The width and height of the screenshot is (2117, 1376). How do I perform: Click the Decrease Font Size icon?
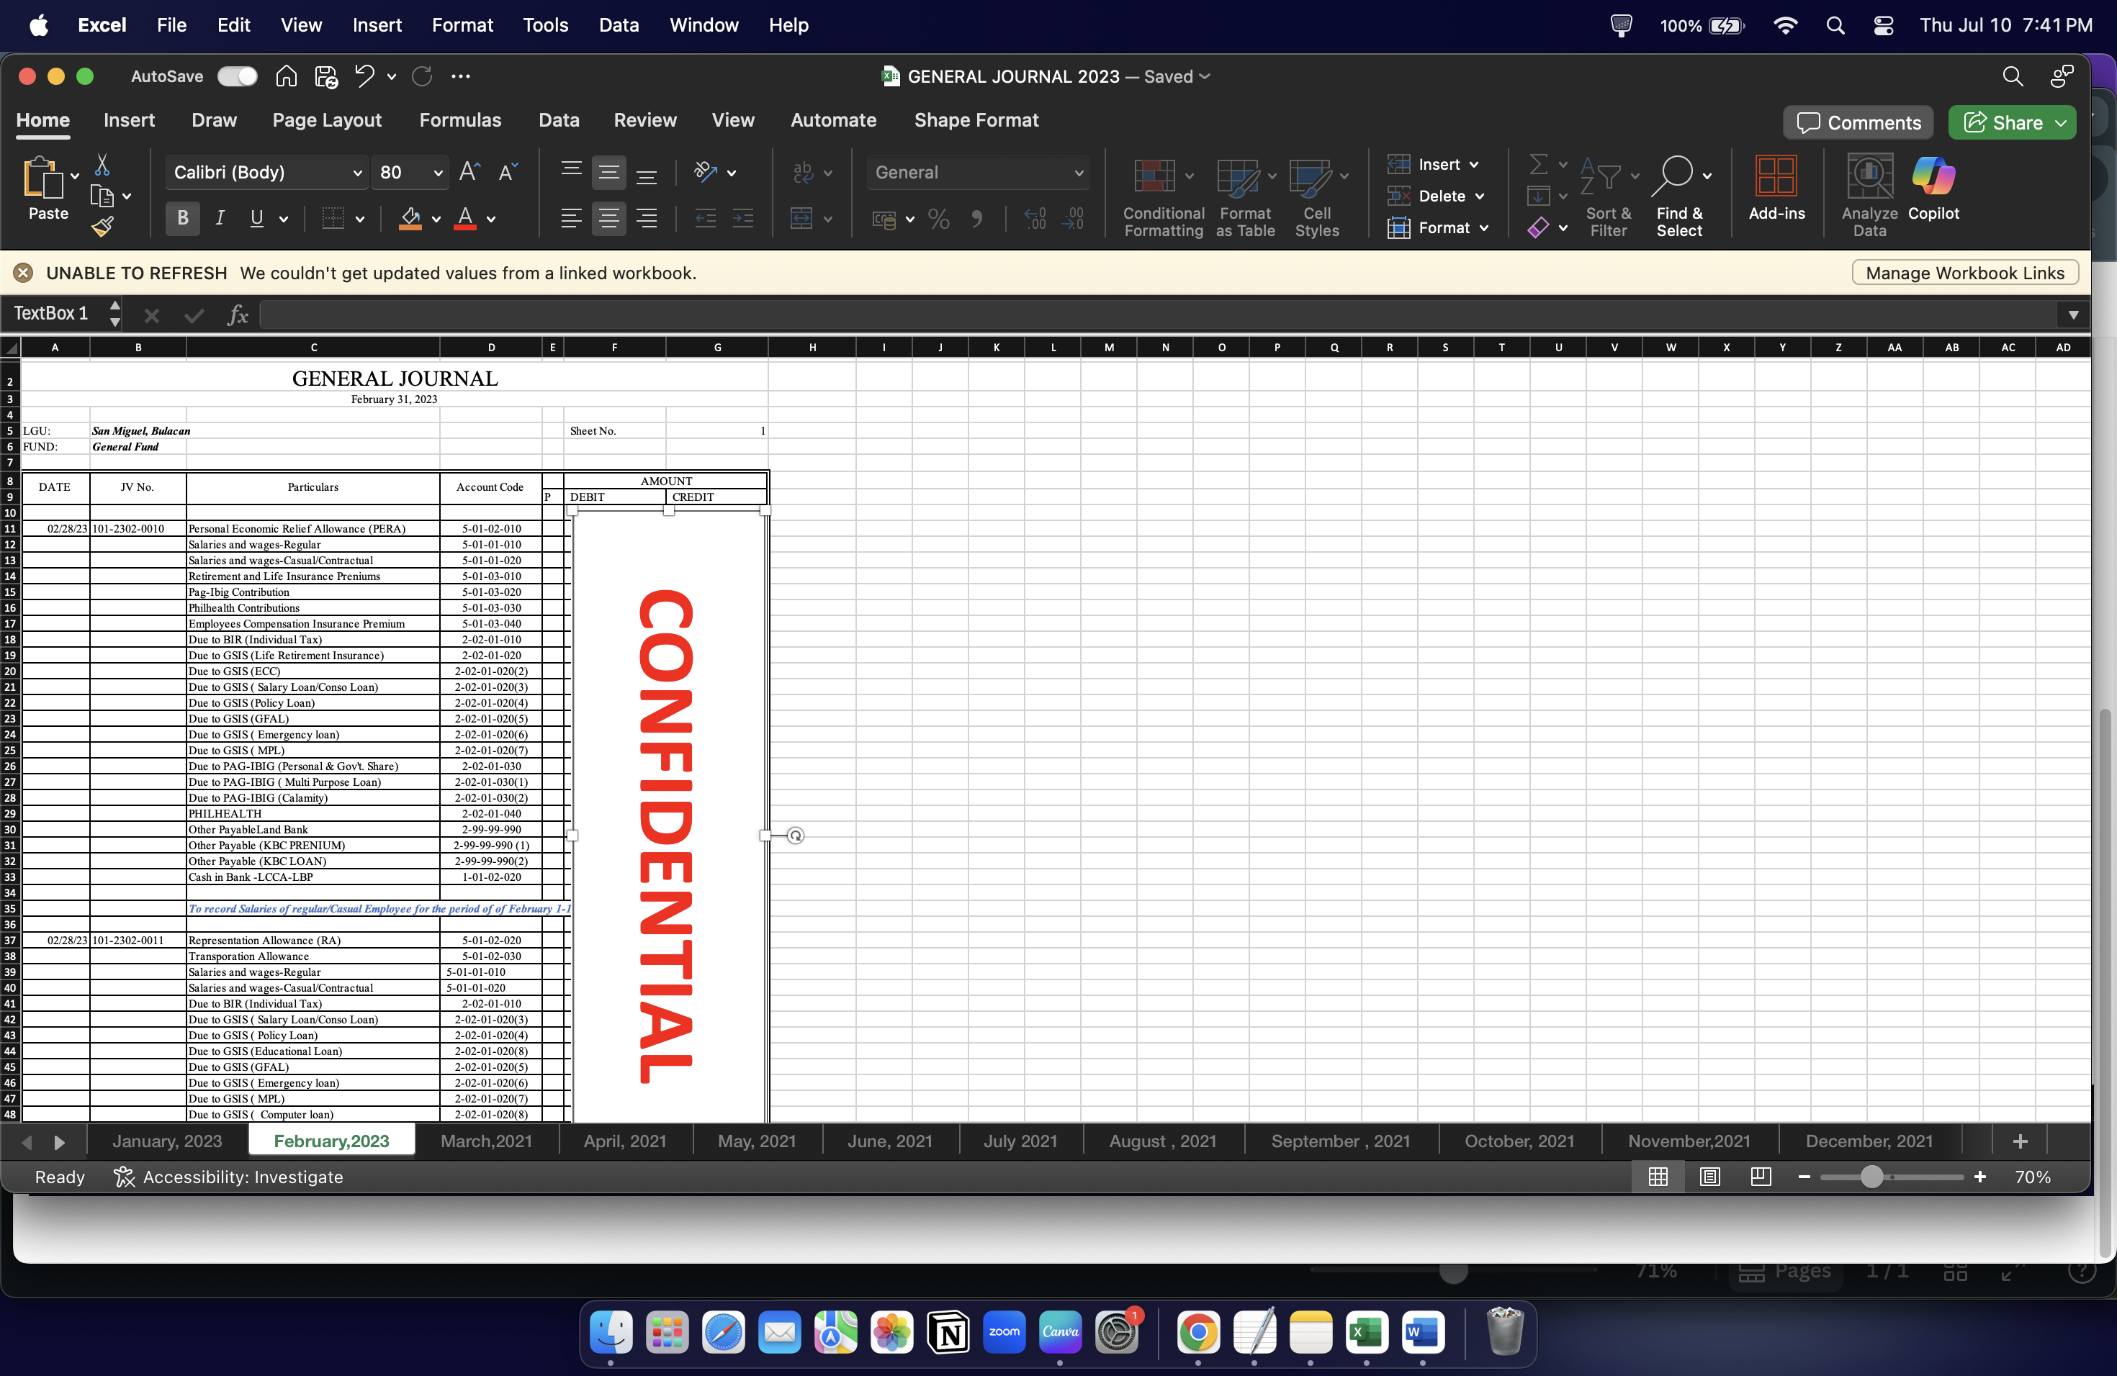507,171
